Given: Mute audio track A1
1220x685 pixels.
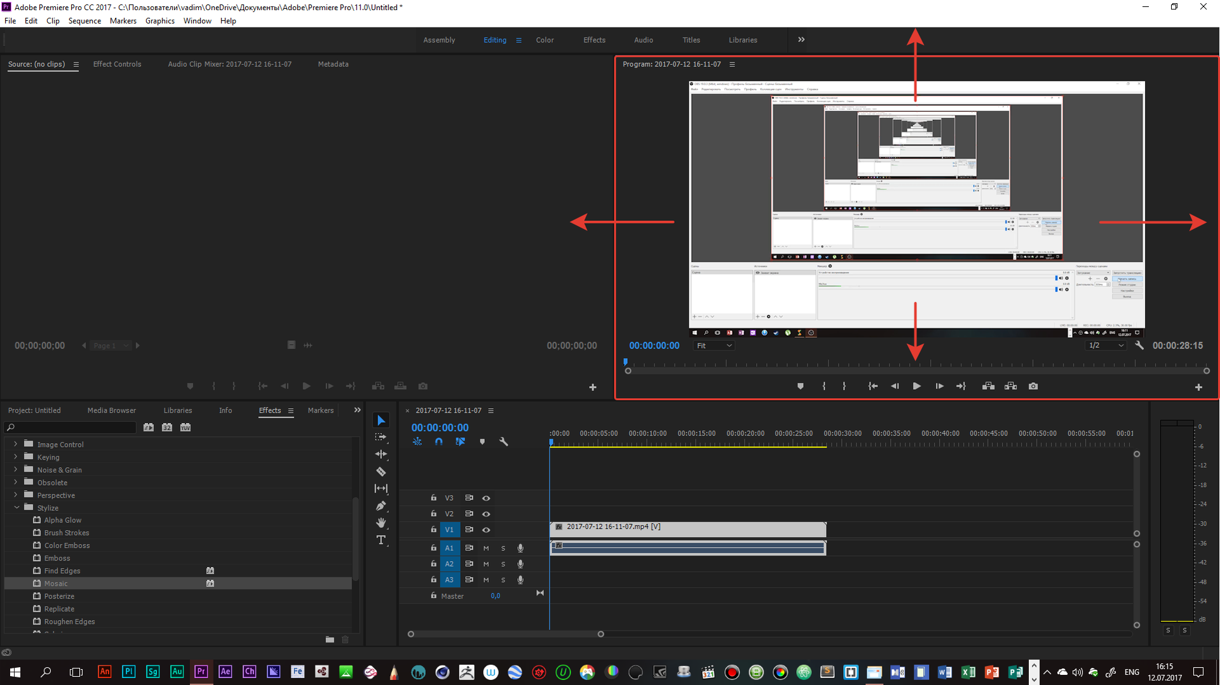Looking at the screenshot, I should (x=486, y=548).
